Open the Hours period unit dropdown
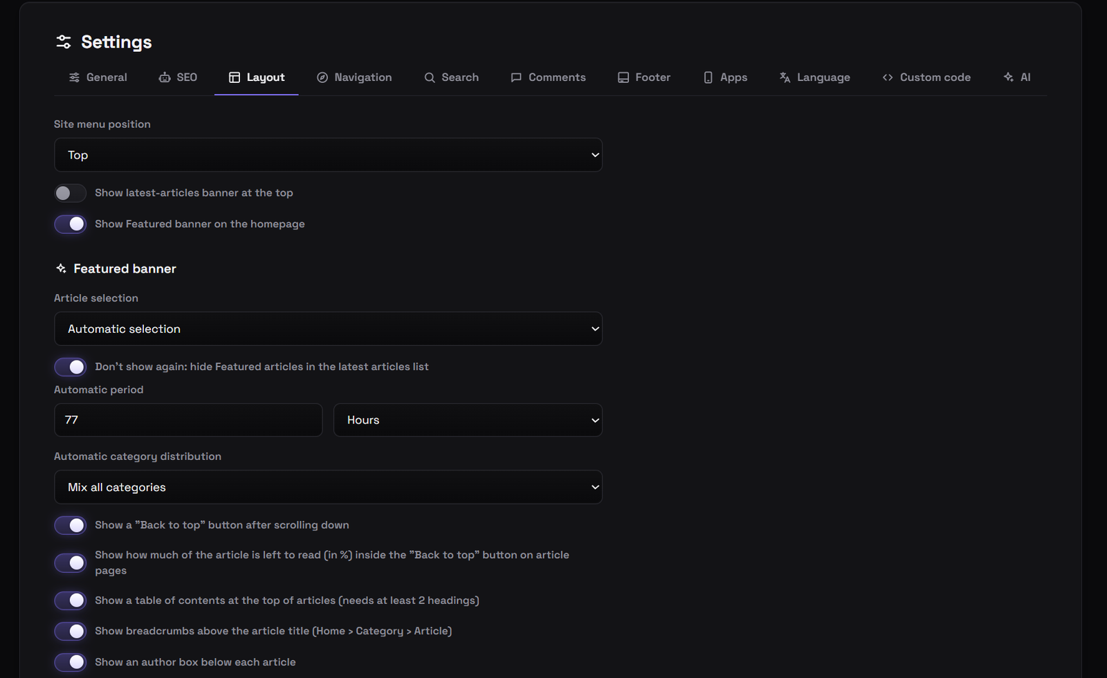The width and height of the screenshot is (1107, 678). tap(468, 420)
